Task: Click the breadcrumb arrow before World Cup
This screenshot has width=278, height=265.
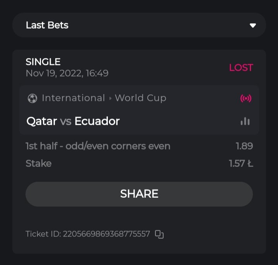Action: point(110,99)
